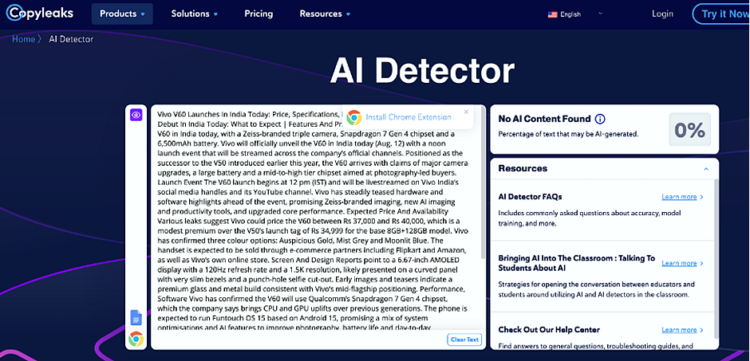Image resolution: width=750 pixels, height=361 pixels.
Task: Open the Products dropdown menu
Action: click(x=122, y=14)
